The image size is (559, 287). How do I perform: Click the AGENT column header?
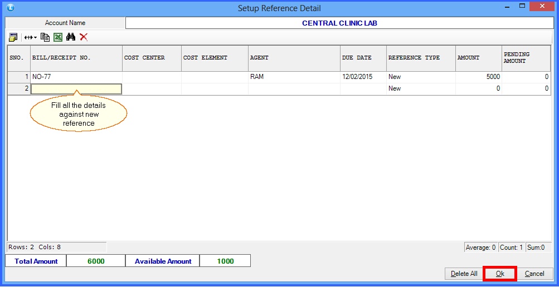coord(294,58)
